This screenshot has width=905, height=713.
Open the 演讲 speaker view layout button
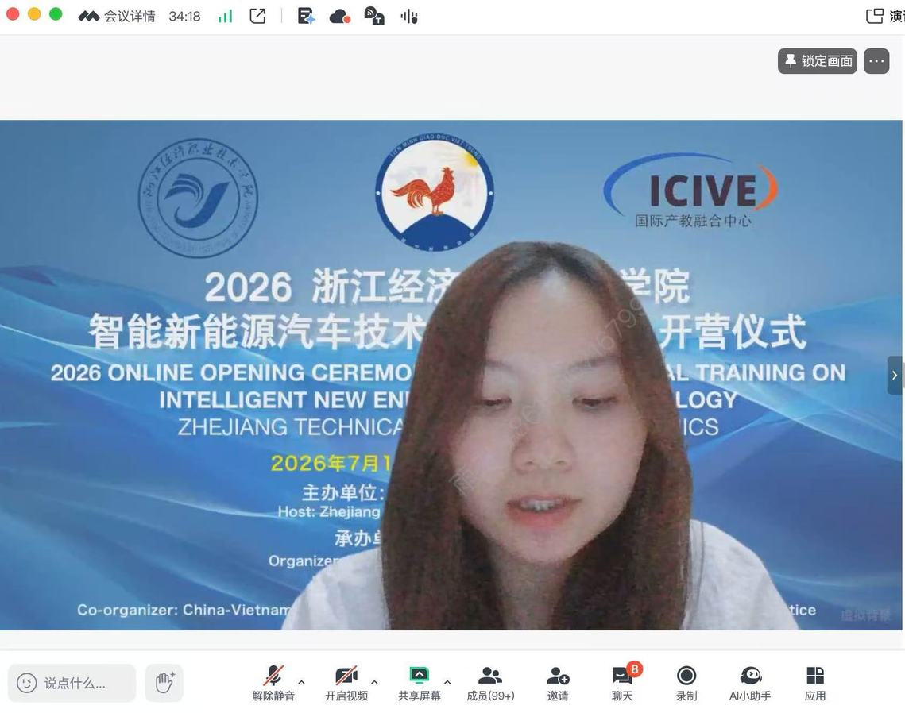point(885,16)
